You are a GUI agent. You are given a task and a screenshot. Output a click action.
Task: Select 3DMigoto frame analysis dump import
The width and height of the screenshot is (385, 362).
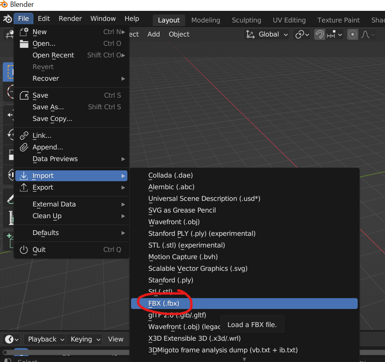pos(244,350)
